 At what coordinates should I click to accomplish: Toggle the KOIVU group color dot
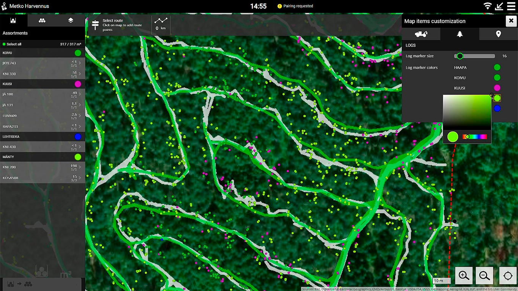tap(78, 53)
